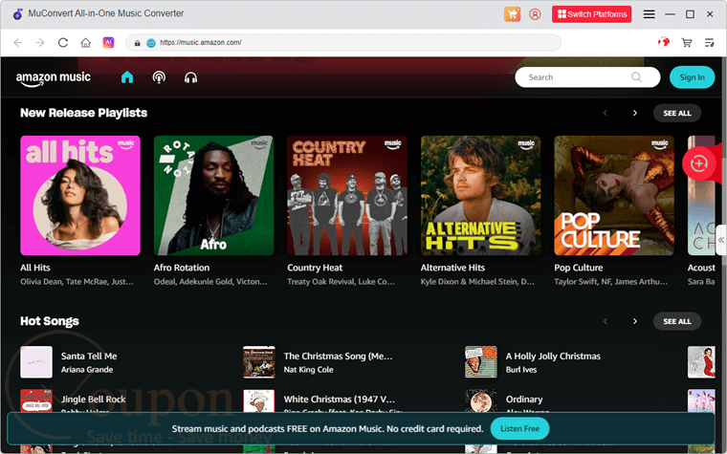The height and width of the screenshot is (454, 727).
Task: Click SEE ALL for Hot Songs
Action: pyautogui.click(x=677, y=321)
